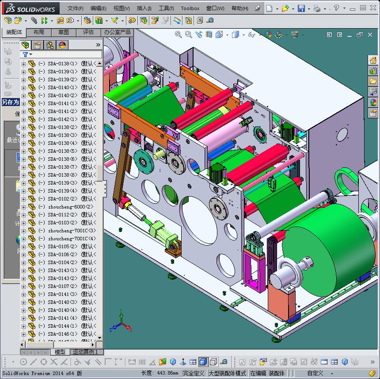Expand the zhoucheng-6000<2> tree node
380x379 pixels.
(23, 206)
